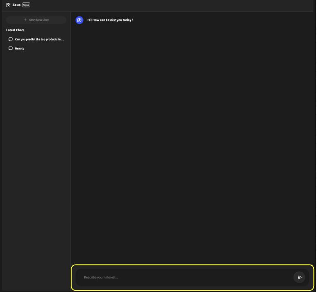Click the blue assistant avatar icon
This screenshot has width=317, height=292.
coord(79,20)
